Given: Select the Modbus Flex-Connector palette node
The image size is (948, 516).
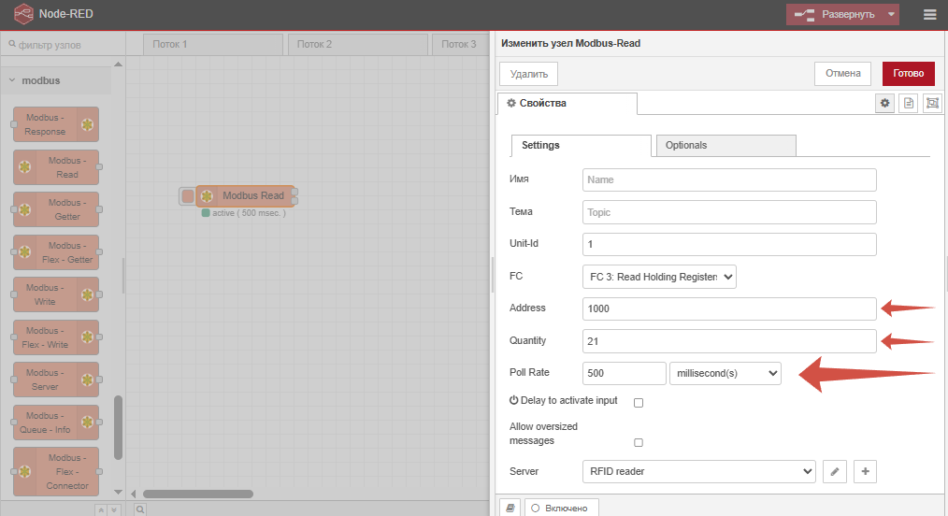Looking at the screenshot, I should 56,472.
